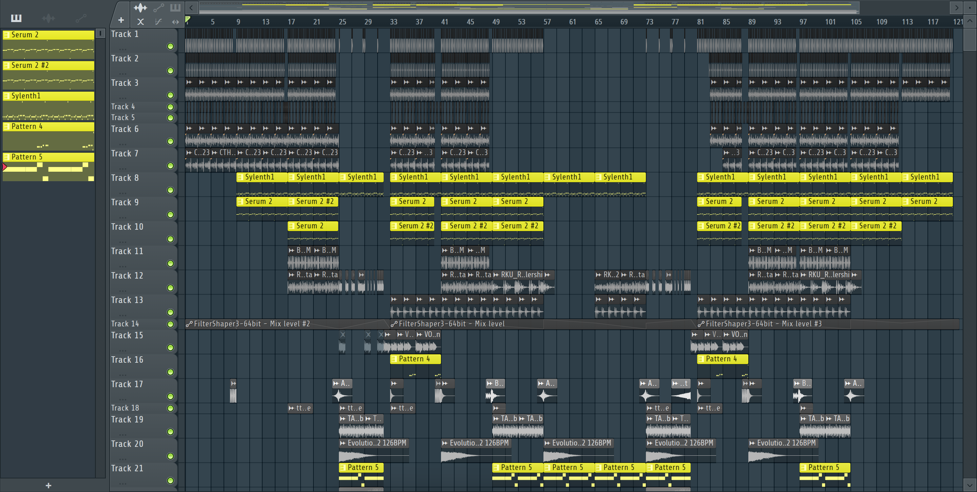Click the left arrow beside song overview
The image size is (977, 492).
pos(192,7)
